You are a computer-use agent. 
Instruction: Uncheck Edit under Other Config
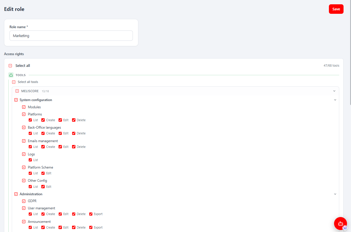coord(43,187)
